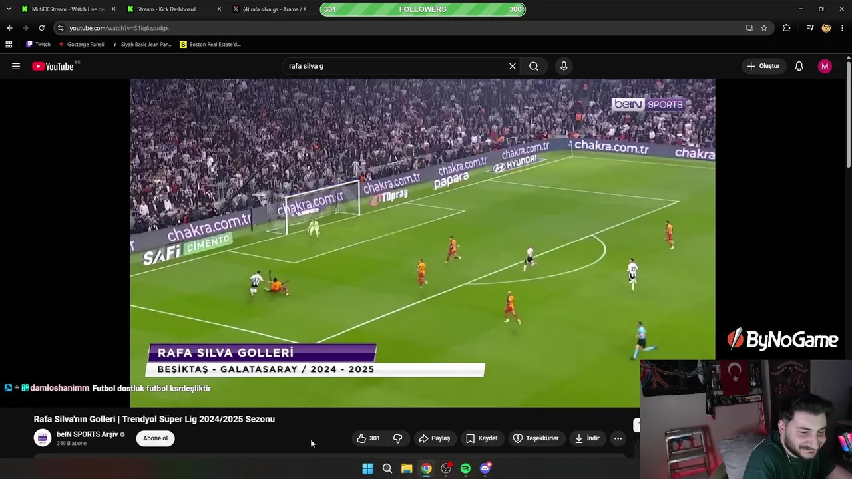Go back with the browser back arrow
Viewport: 852px width, 479px height.
9,28
